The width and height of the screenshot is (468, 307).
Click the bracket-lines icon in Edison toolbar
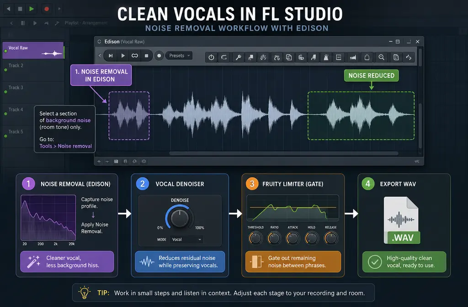pos(339,57)
